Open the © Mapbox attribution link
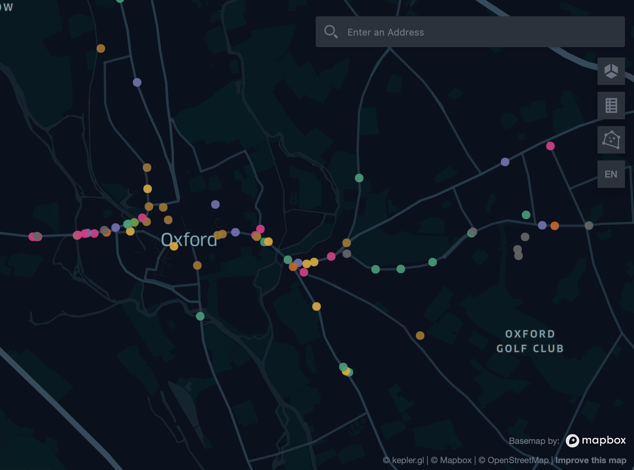The height and width of the screenshot is (470, 634). pyautogui.click(x=451, y=460)
